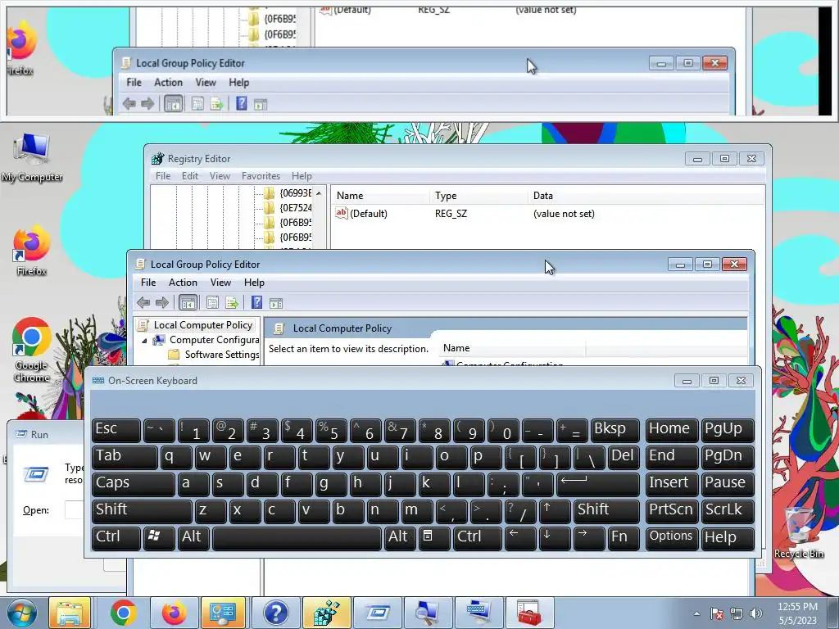The image size is (839, 629).
Task: Click the Tab key on On-Screen Keyboard
Action: [x=125, y=457]
